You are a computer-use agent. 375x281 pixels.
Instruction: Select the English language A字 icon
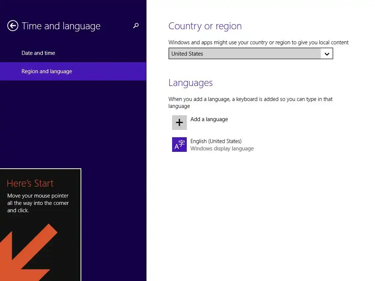179,145
